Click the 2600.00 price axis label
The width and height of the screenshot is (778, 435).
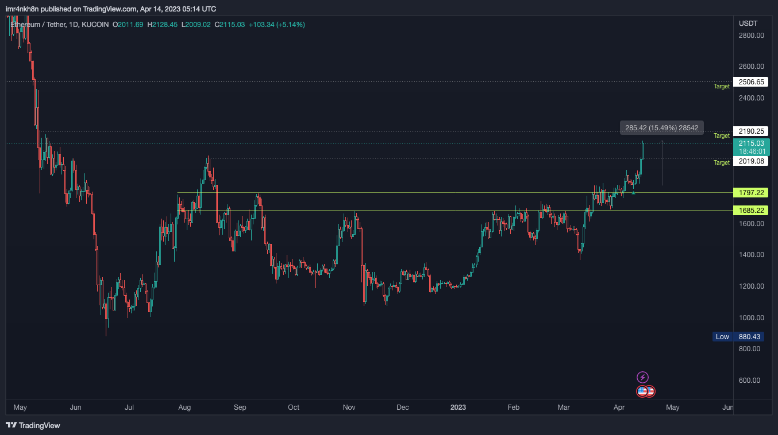pos(751,67)
